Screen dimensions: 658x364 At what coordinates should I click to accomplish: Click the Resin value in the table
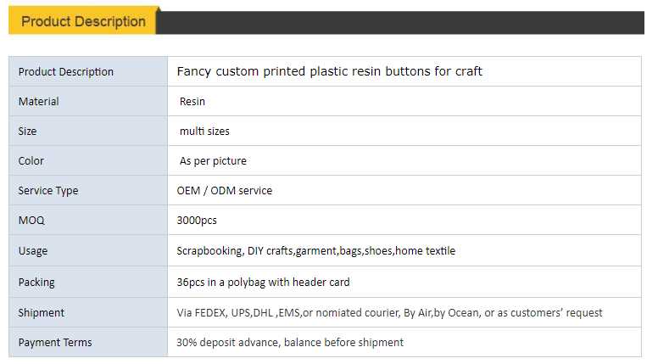[192, 102]
